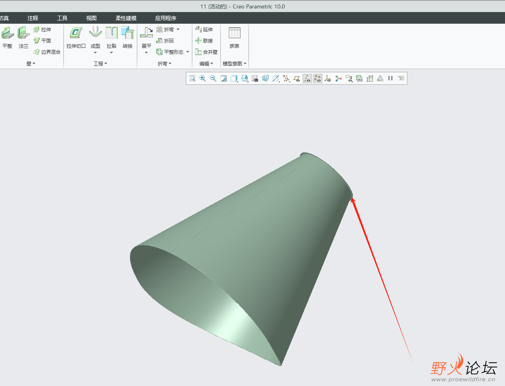Screen dimensions: 505x386
Task: Select the 折回 bend back command
Action: pyautogui.click(x=165, y=41)
